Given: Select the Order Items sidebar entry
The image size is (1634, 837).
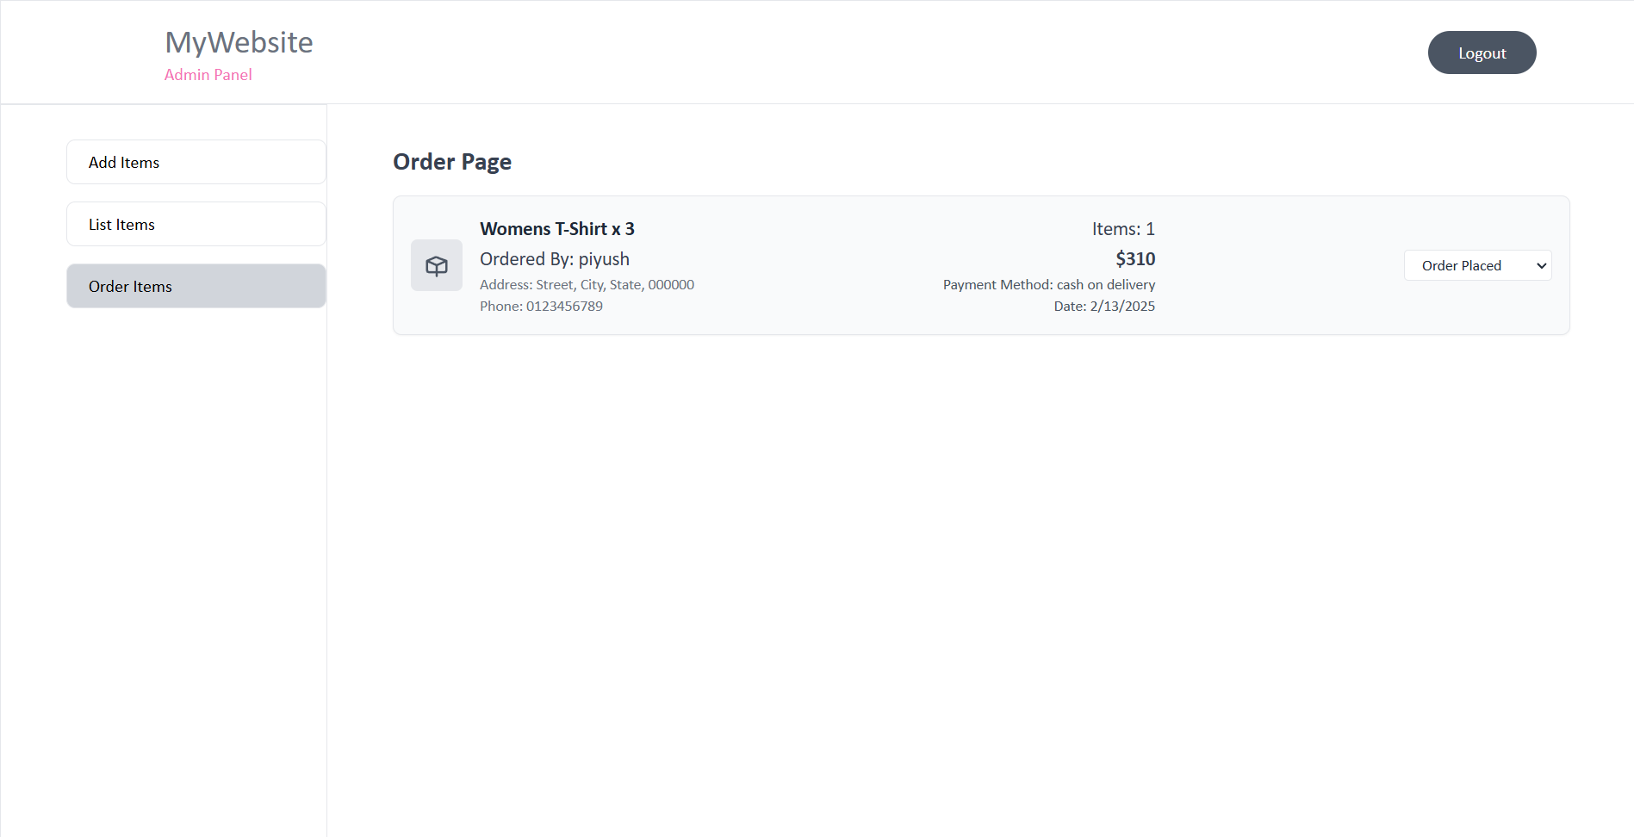Looking at the screenshot, I should pos(196,286).
